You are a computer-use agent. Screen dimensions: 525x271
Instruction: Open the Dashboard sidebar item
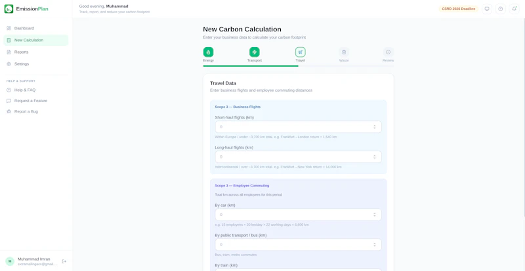point(36,28)
